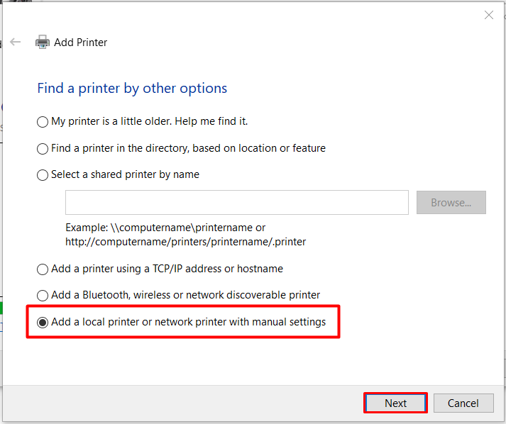The height and width of the screenshot is (424, 506).
Task: Choose 'Add a printer using a TCP/IP address' option
Action: click(43, 269)
